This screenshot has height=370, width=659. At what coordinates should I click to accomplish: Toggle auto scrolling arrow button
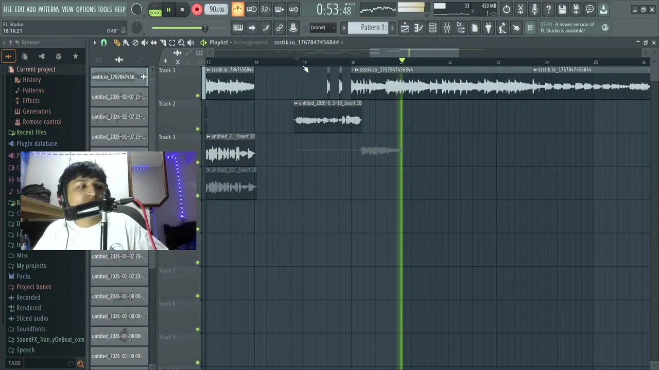tap(252, 28)
